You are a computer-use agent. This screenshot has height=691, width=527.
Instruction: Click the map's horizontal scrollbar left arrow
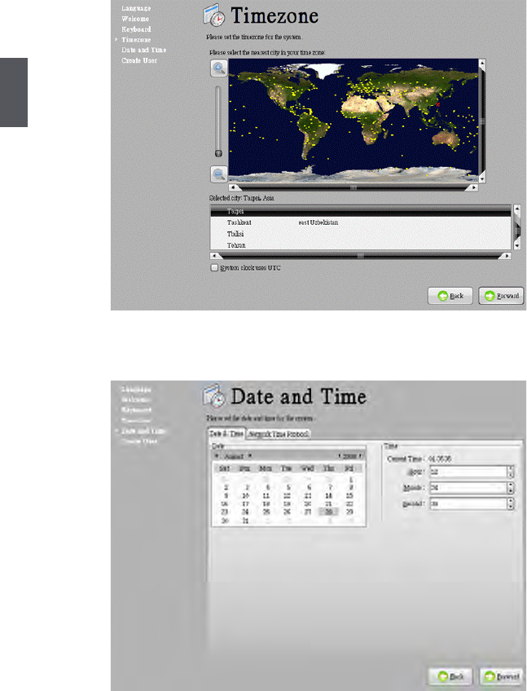pos(233,187)
